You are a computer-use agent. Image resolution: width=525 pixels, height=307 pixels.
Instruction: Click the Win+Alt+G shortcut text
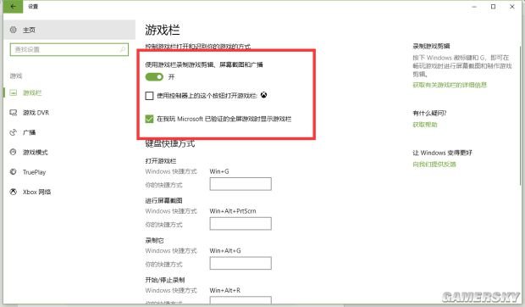tap(225, 251)
